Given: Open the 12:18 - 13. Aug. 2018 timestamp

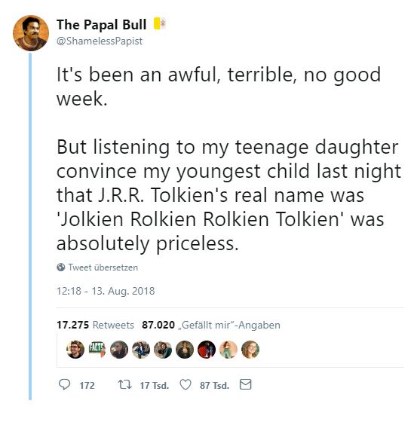Looking at the screenshot, I should point(106,291).
